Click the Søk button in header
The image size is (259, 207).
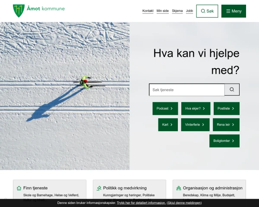(x=207, y=11)
